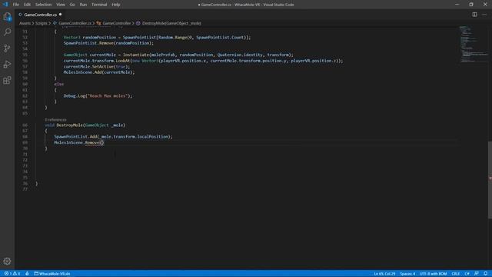Viewport: 492px width, 277px height.
Task: Click Instantiate call on line 55
Action: pyautogui.click(x=136, y=55)
